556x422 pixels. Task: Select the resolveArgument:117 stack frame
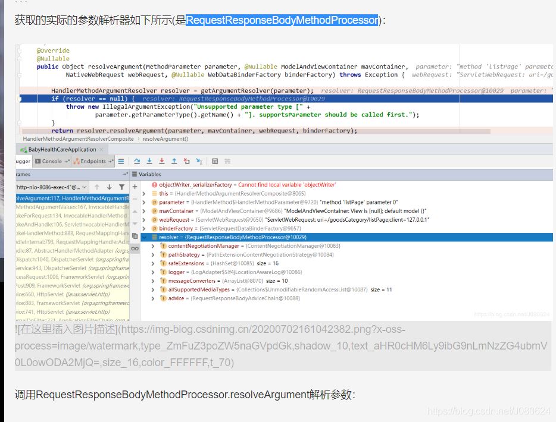(71, 198)
